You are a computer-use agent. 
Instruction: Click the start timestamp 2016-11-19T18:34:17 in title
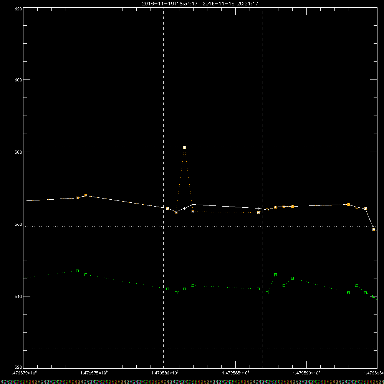(170, 4)
